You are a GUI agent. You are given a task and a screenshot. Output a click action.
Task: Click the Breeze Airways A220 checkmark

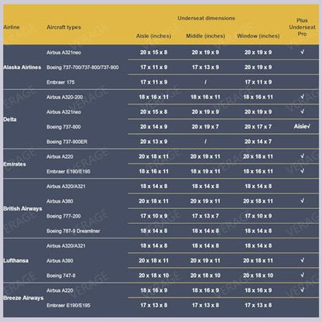click(302, 290)
